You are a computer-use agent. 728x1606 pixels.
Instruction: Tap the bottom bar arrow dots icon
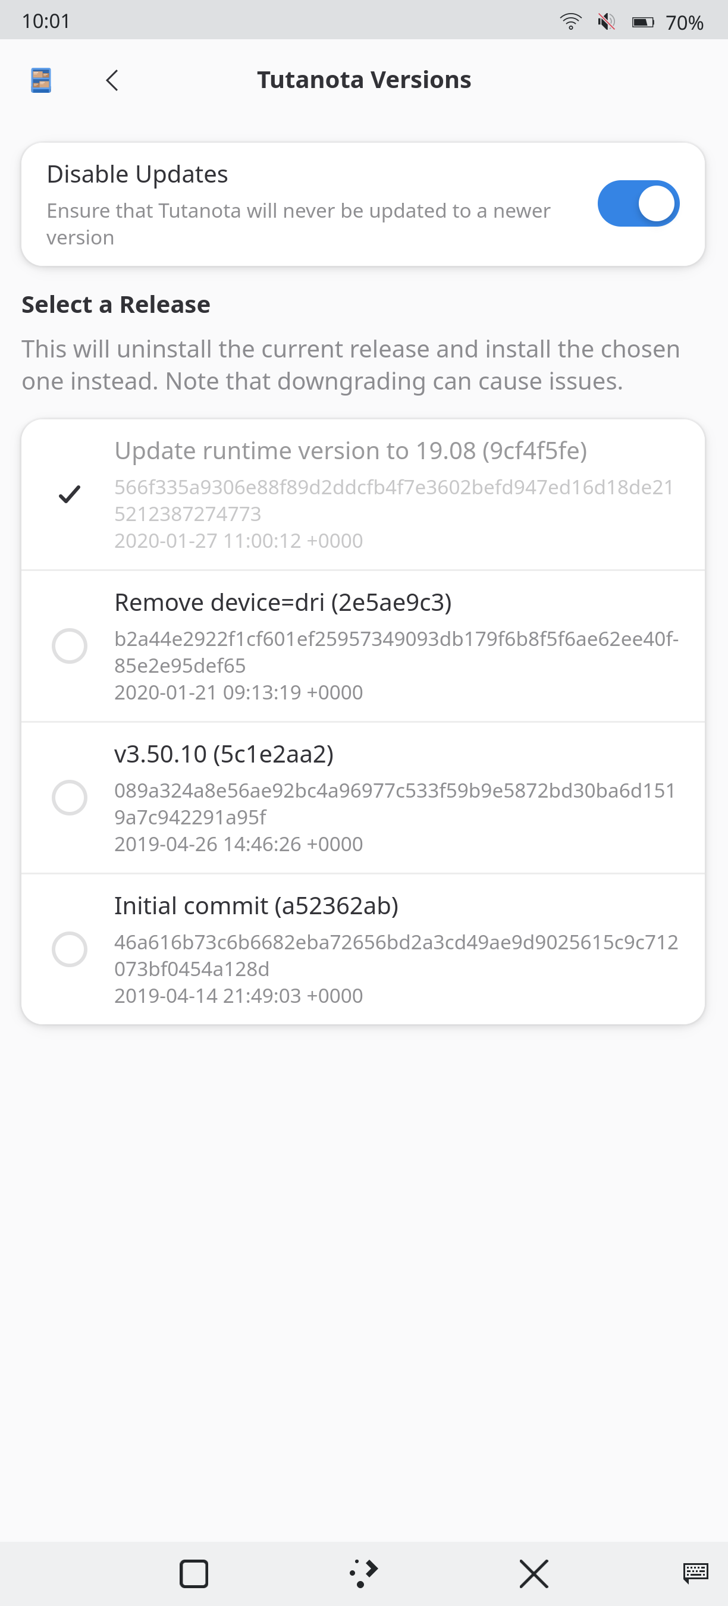tap(364, 1573)
